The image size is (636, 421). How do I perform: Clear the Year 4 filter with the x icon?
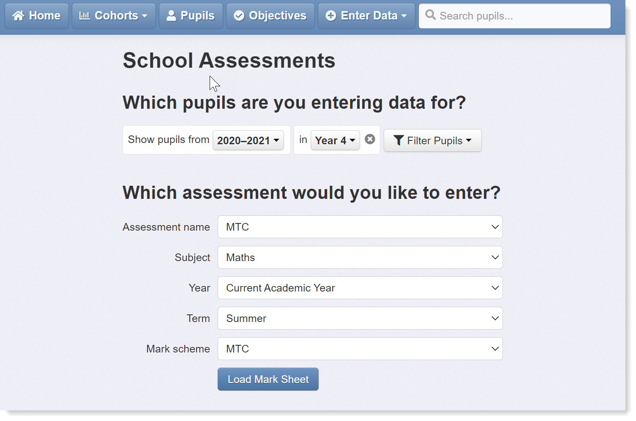pyautogui.click(x=370, y=139)
